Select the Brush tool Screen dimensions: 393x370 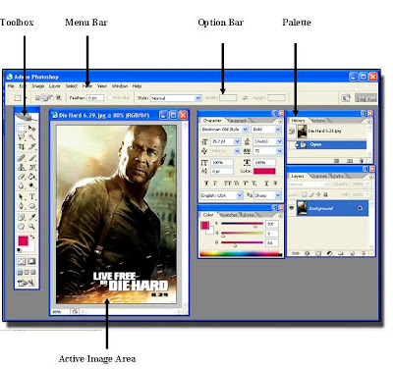pyautogui.click(x=31, y=158)
